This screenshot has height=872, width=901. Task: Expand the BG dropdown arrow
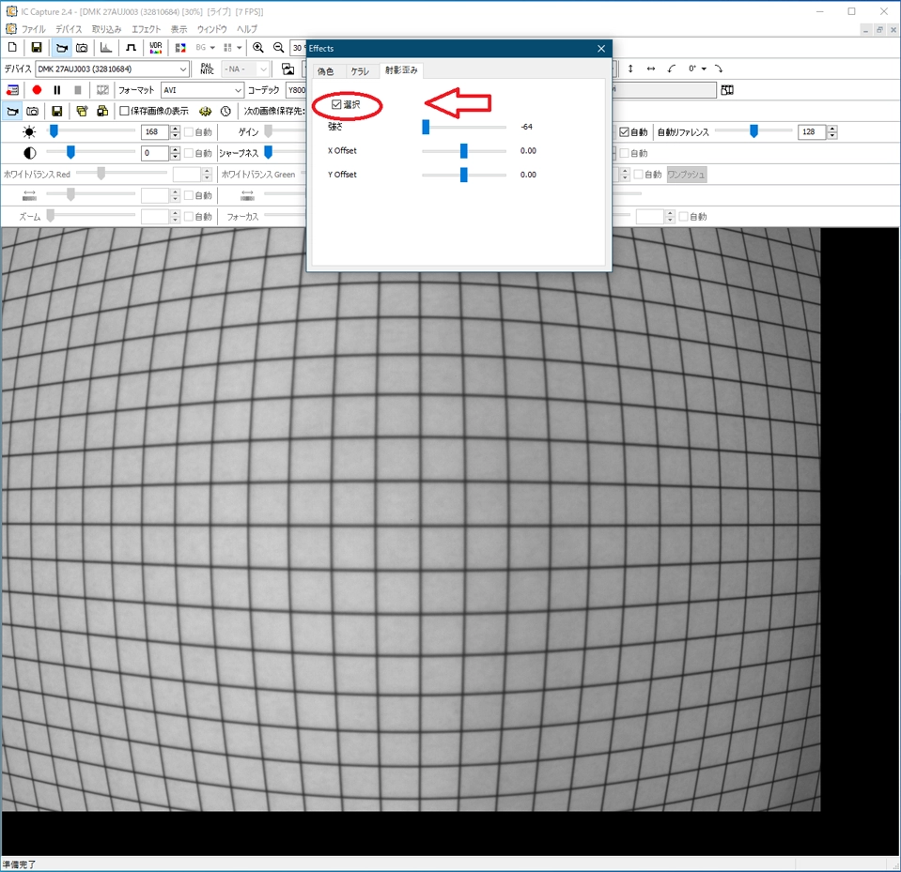point(212,48)
